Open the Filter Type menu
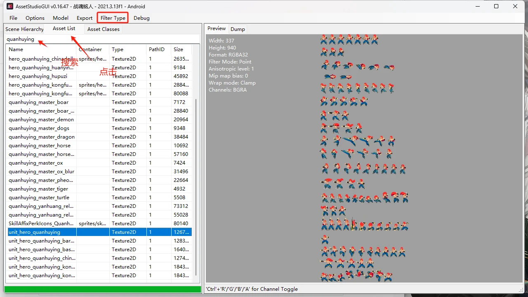Screen dimensions: 528x297 click(x=113, y=18)
